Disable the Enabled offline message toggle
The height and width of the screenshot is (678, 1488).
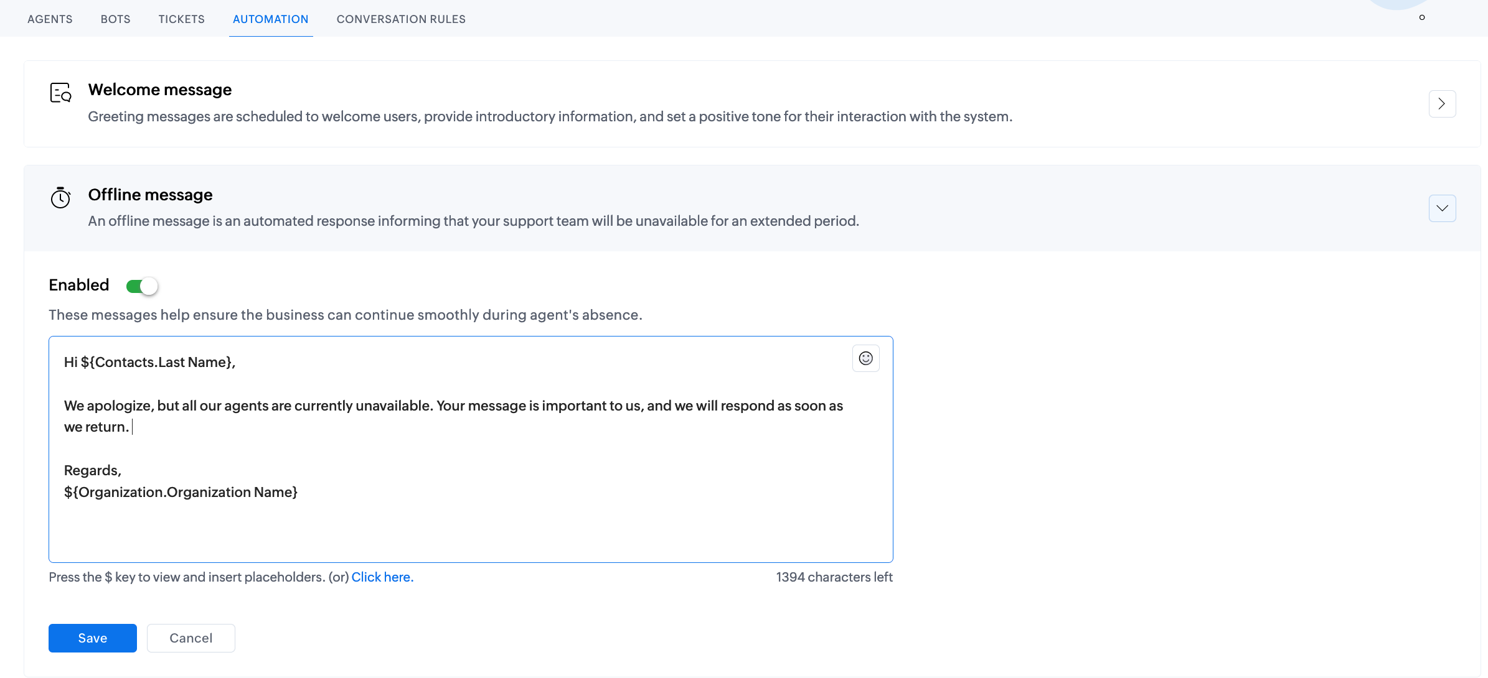[142, 286]
